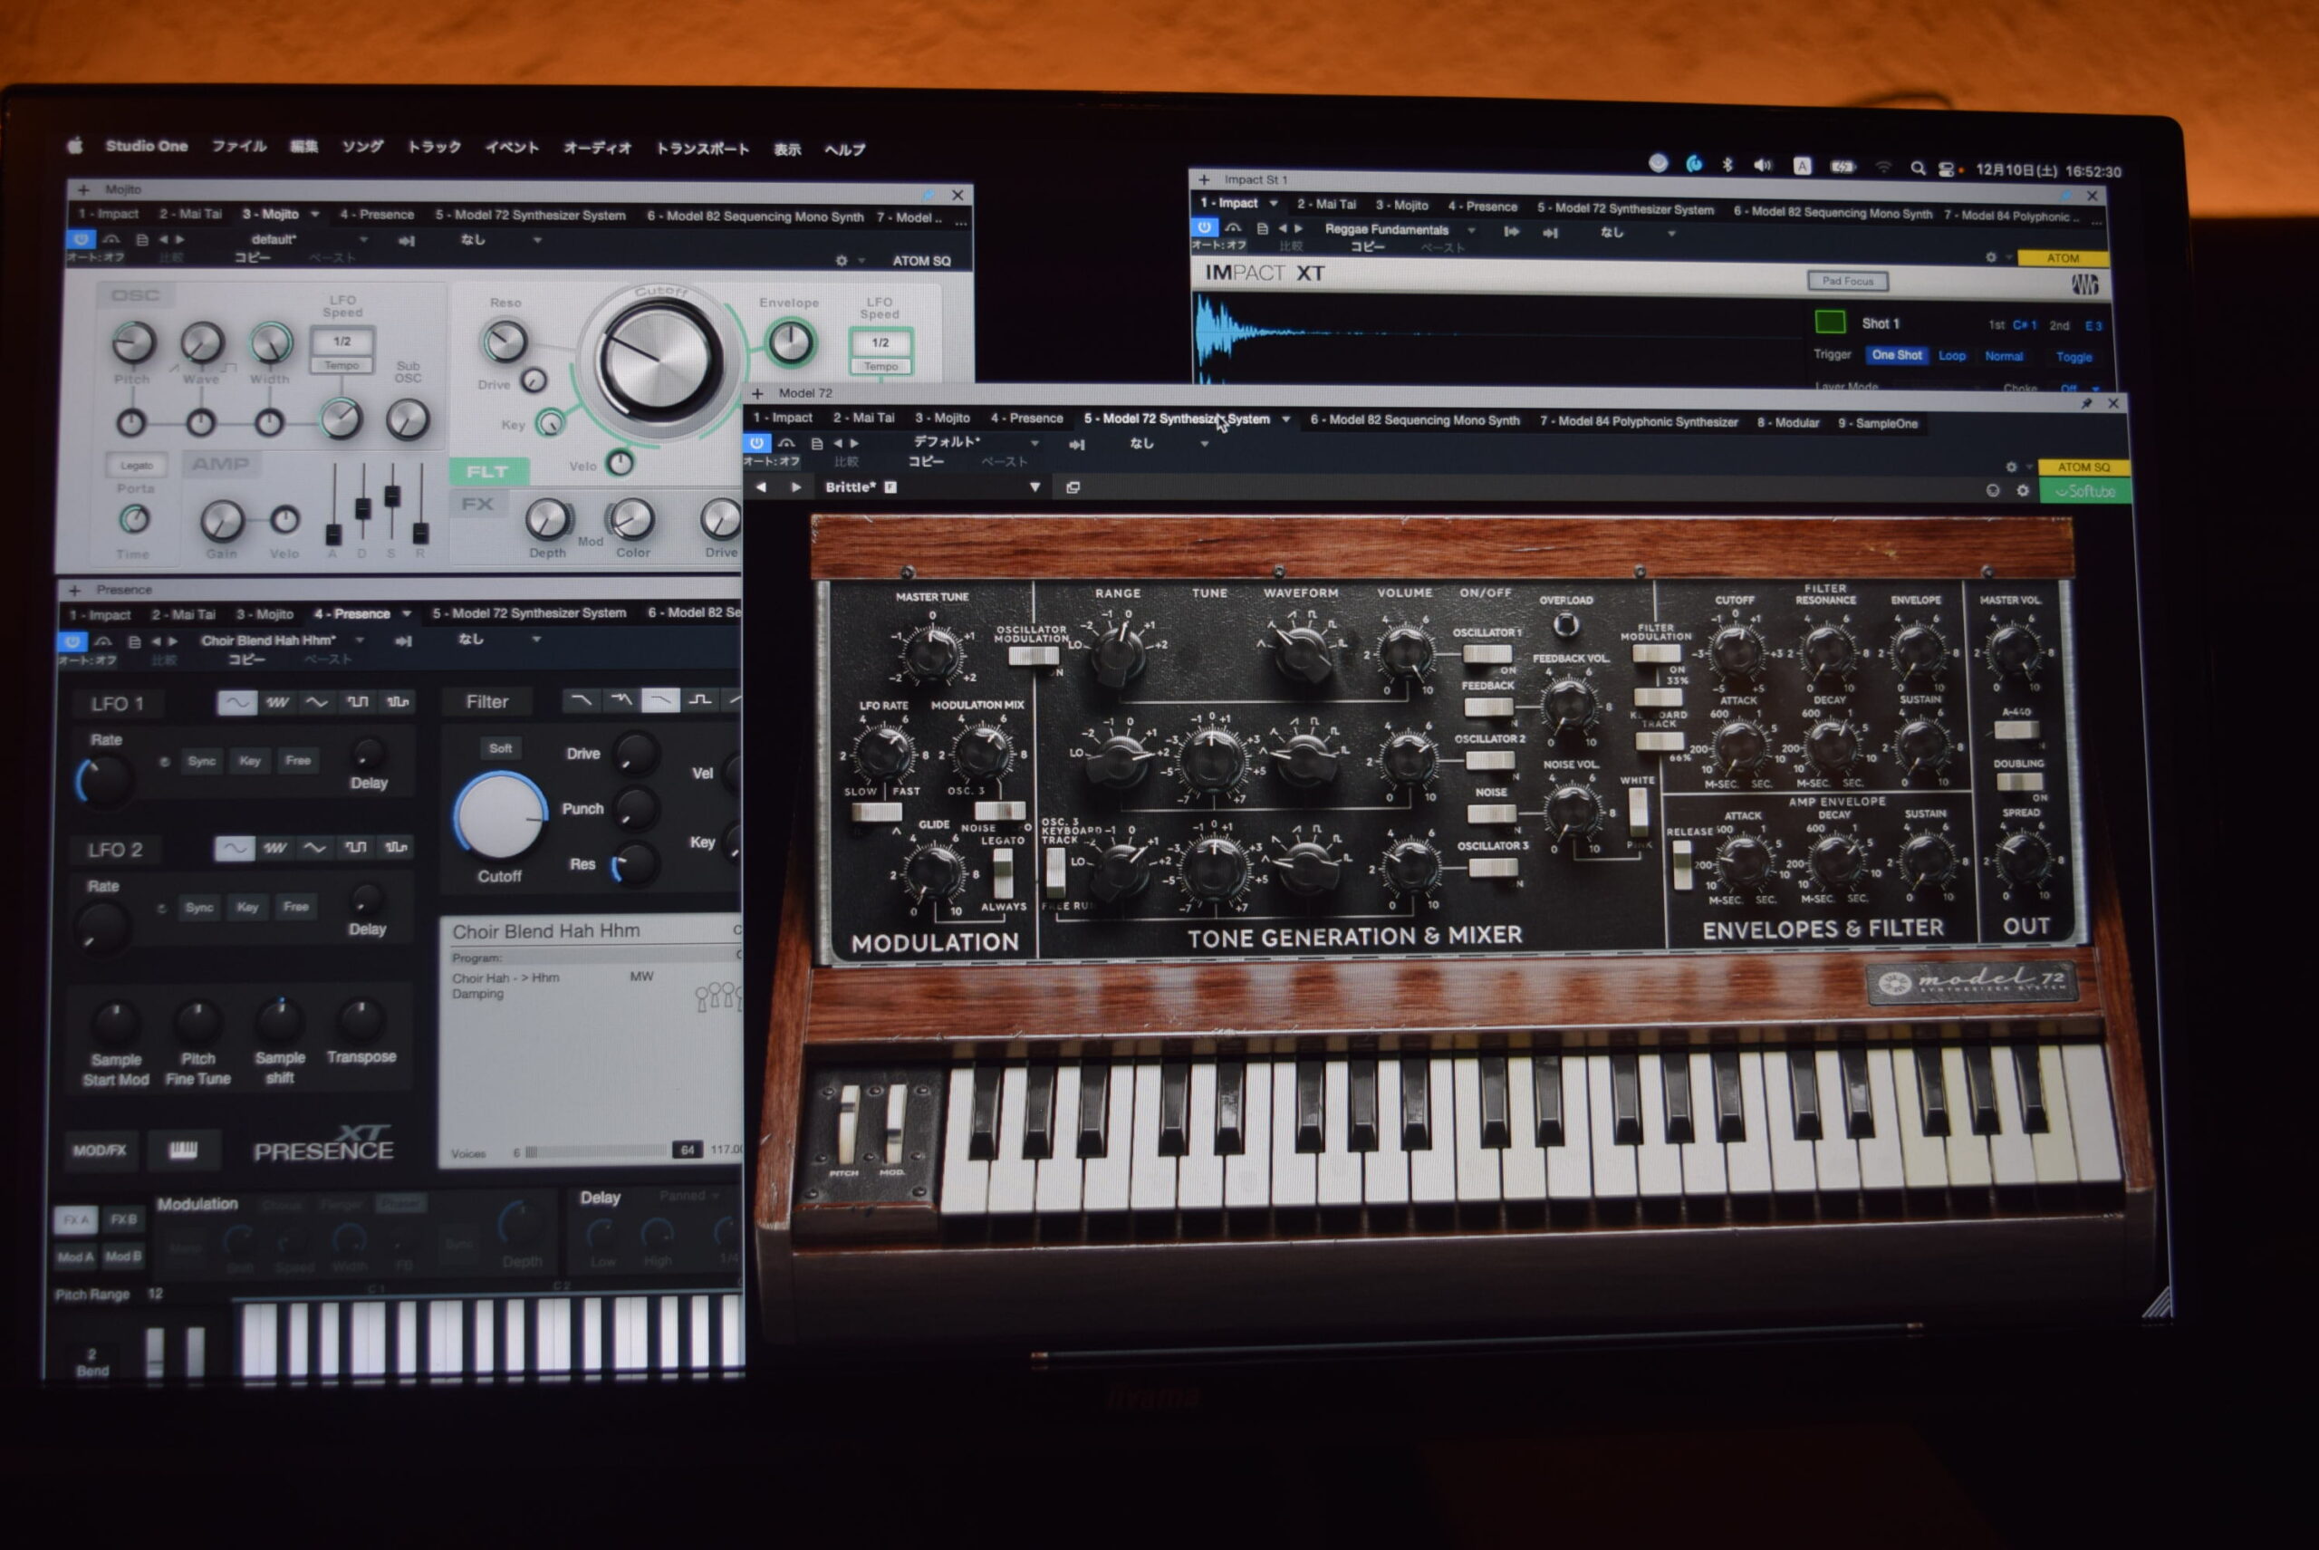
Task: Open the macOS volume menu icon
Action: point(1763,165)
